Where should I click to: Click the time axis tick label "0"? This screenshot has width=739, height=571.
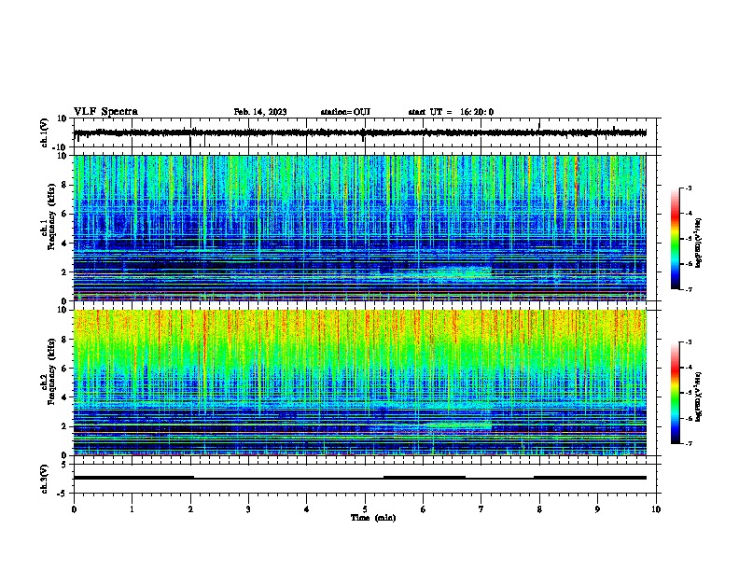point(74,509)
